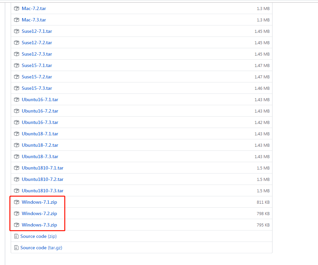Click package icon beside Windows-7.3.zip
This screenshot has width=318, height=265.
[16, 225]
